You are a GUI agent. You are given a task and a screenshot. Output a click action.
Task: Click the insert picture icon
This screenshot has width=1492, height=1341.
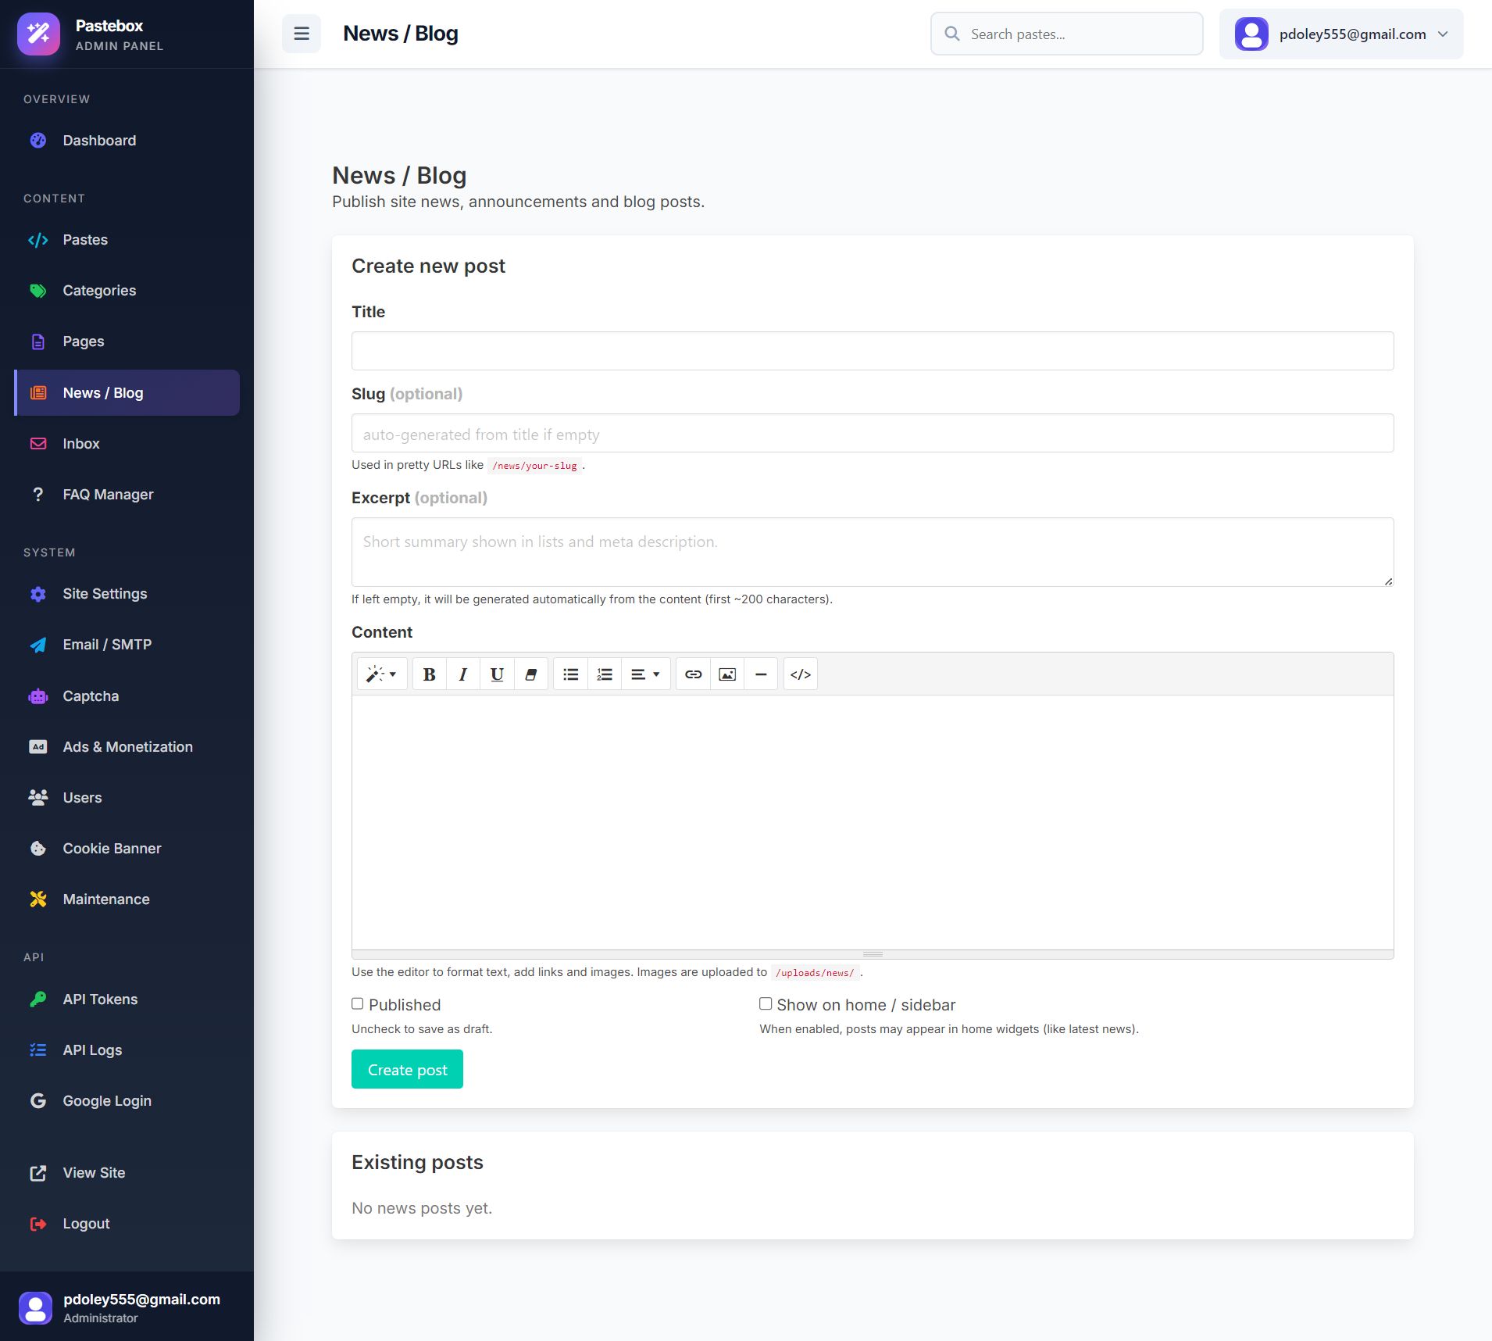(727, 674)
